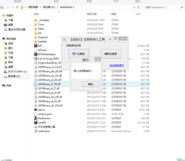The height and width of the screenshot is (161, 185).
Task: Open 网络 in the navigation pane
Action: pyautogui.click(x=8, y=86)
